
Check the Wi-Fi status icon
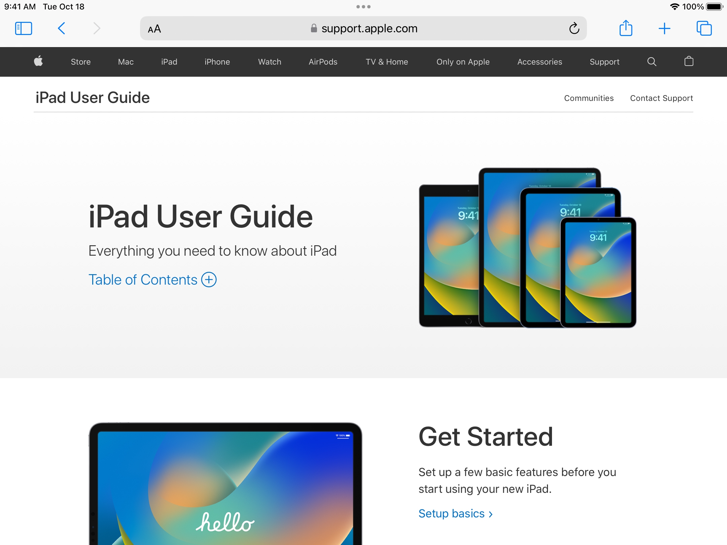pyautogui.click(x=674, y=7)
